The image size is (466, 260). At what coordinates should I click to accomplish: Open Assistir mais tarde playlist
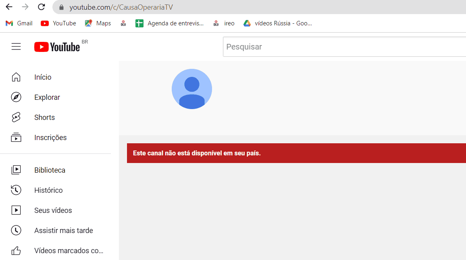(x=63, y=231)
